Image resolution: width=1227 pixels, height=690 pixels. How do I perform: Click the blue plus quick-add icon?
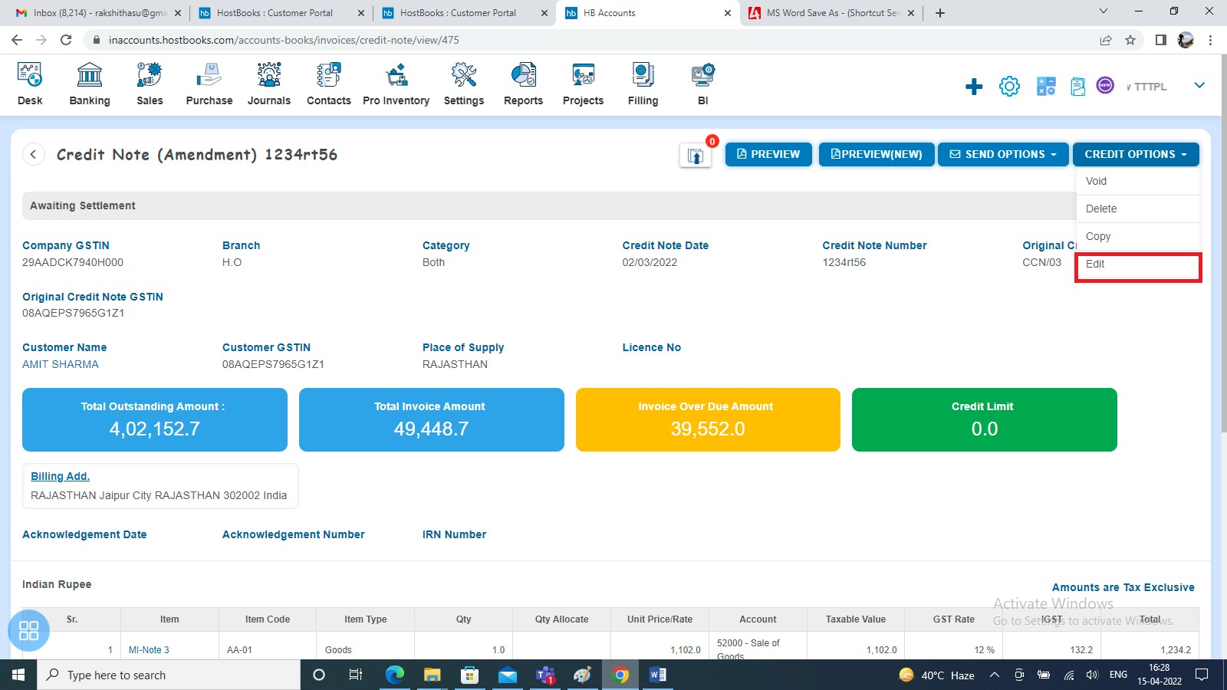pos(974,87)
